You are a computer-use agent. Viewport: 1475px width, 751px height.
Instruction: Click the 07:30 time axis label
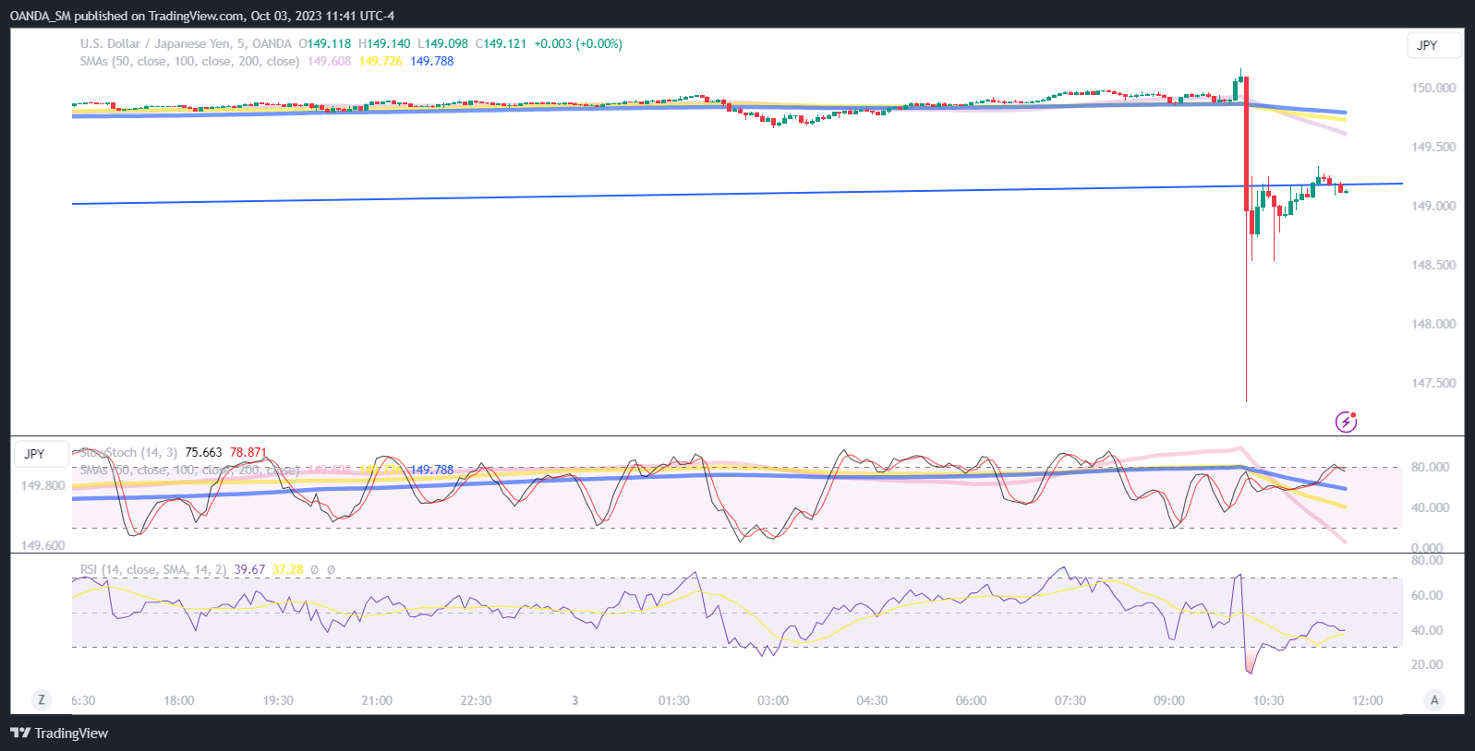pos(1070,700)
